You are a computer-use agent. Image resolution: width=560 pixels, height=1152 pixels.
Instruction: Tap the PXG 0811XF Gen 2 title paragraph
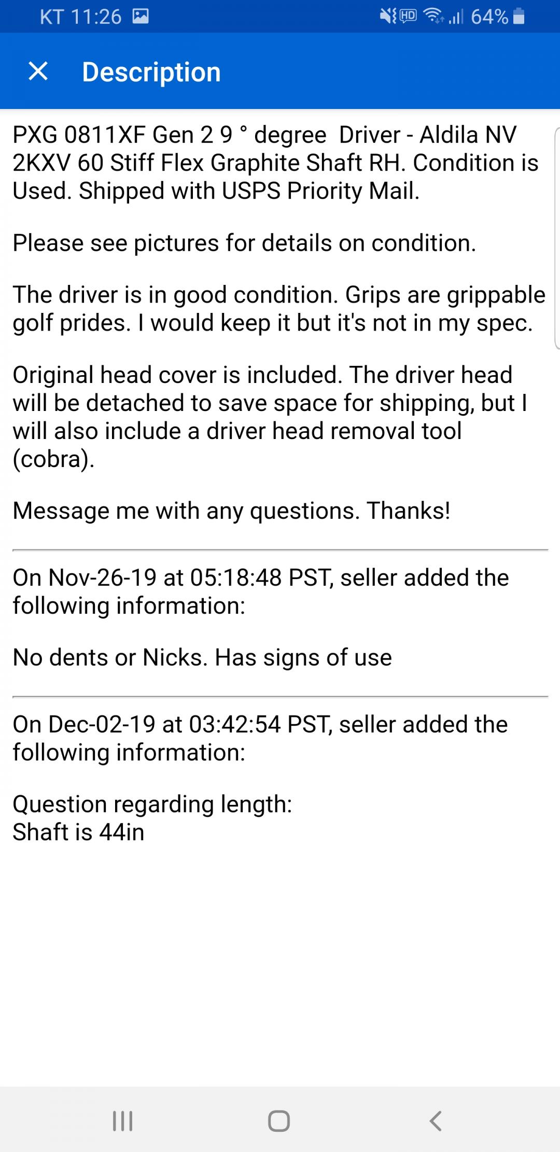pos(275,162)
